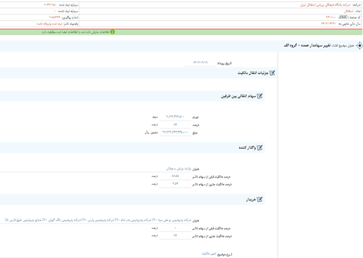Click the درصد field under سهام انتقالی
This screenshot has height=258, width=363.
175,125
